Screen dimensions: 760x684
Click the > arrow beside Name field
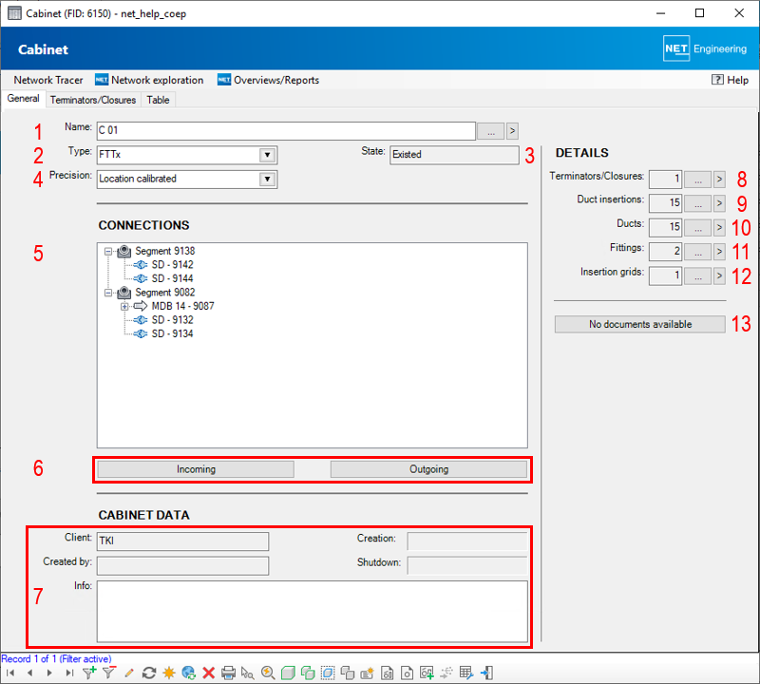[x=512, y=131]
